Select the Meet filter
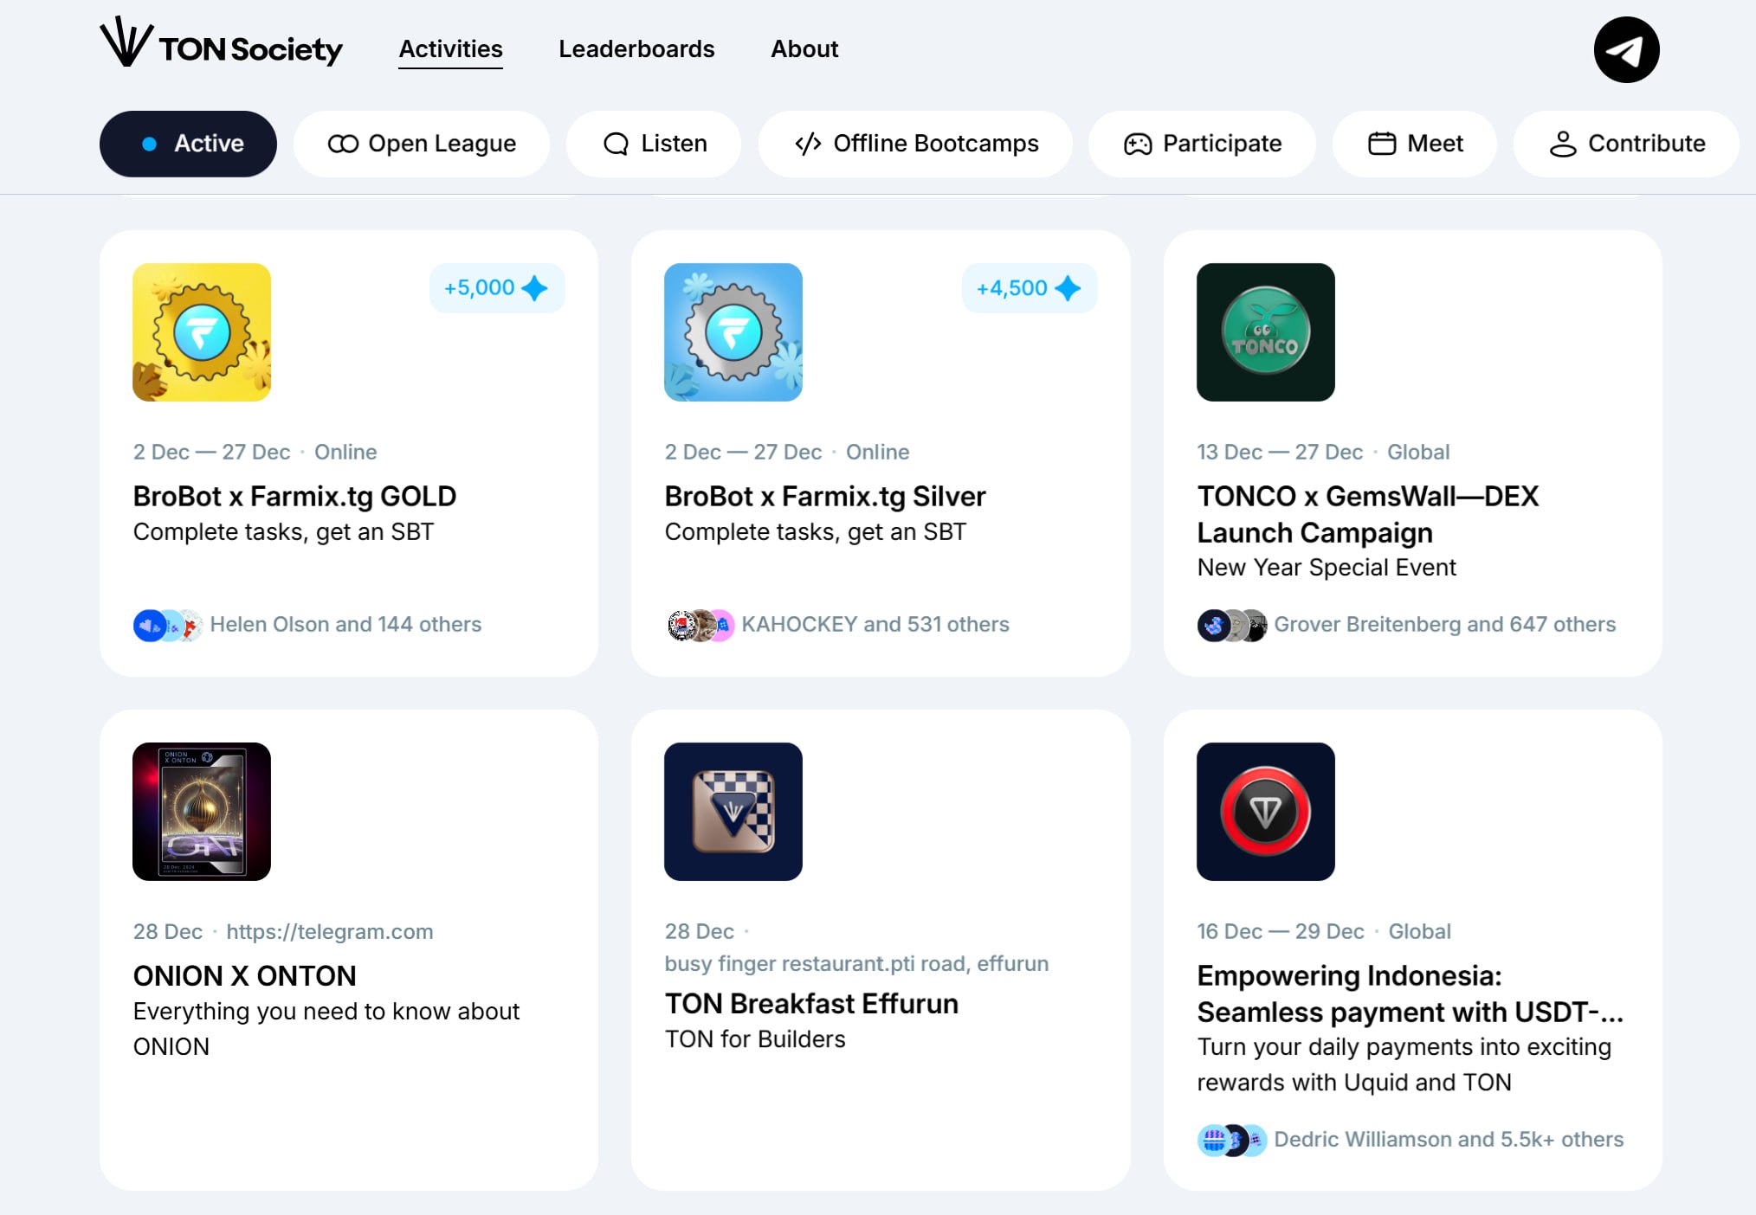1756x1215 pixels. tap(1415, 144)
